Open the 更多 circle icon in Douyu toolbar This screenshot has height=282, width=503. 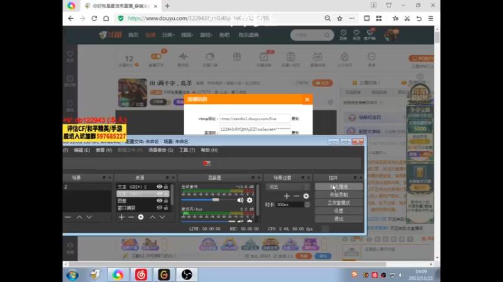[x=372, y=57]
